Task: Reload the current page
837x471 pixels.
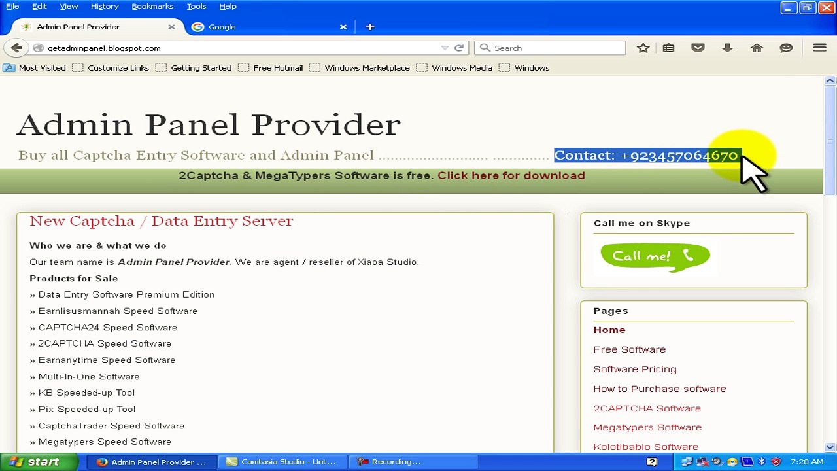Action: coord(459,48)
